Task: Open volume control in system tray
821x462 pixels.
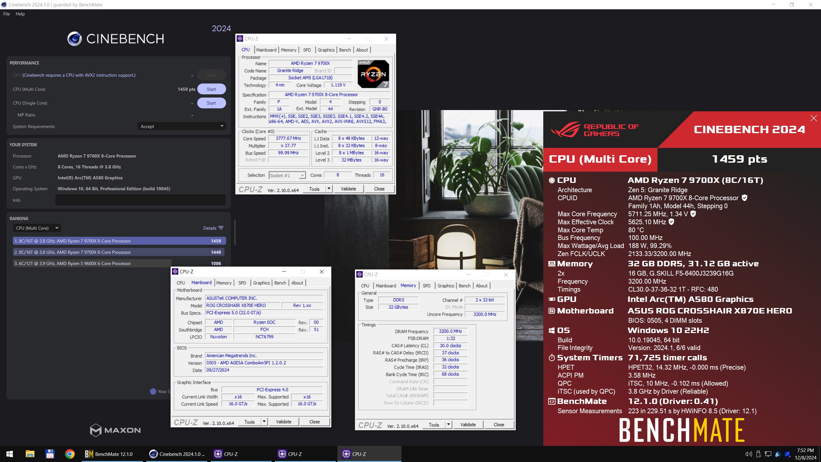Action: 749,454
